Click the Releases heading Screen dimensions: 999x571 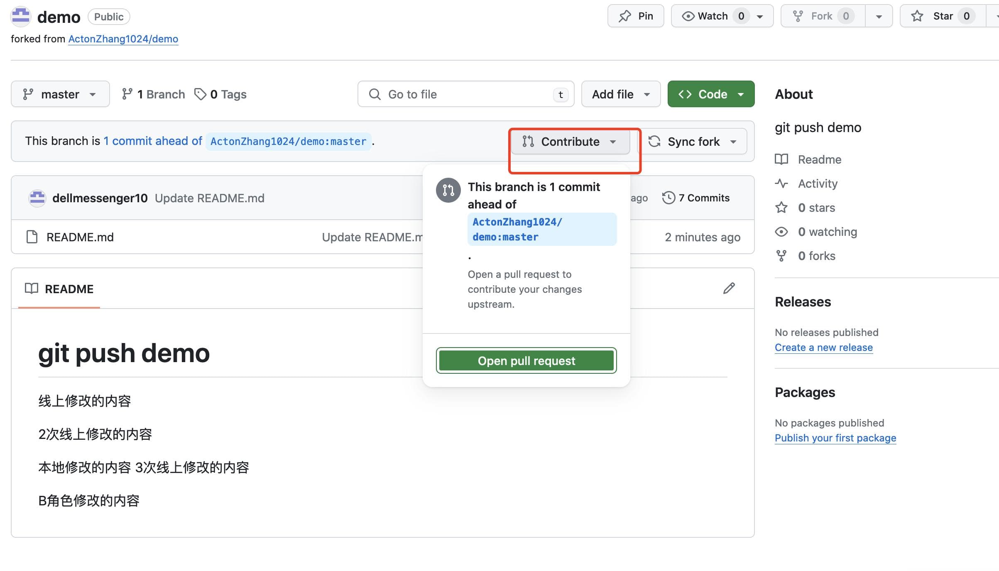click(x=803, y=302)
